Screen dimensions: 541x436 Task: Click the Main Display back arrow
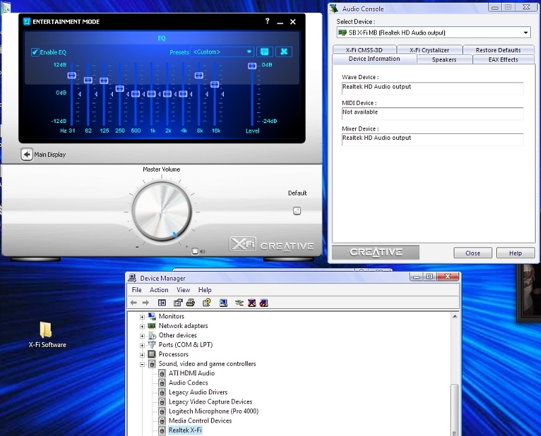(26, 153)
